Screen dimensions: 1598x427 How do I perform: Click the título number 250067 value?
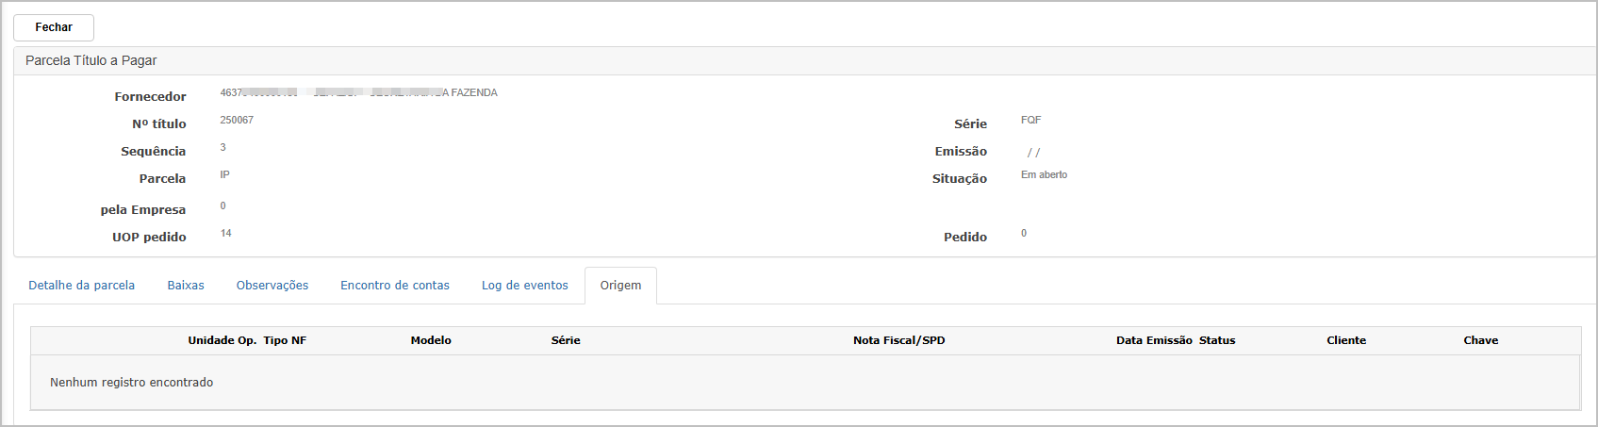tap(237, 120)
